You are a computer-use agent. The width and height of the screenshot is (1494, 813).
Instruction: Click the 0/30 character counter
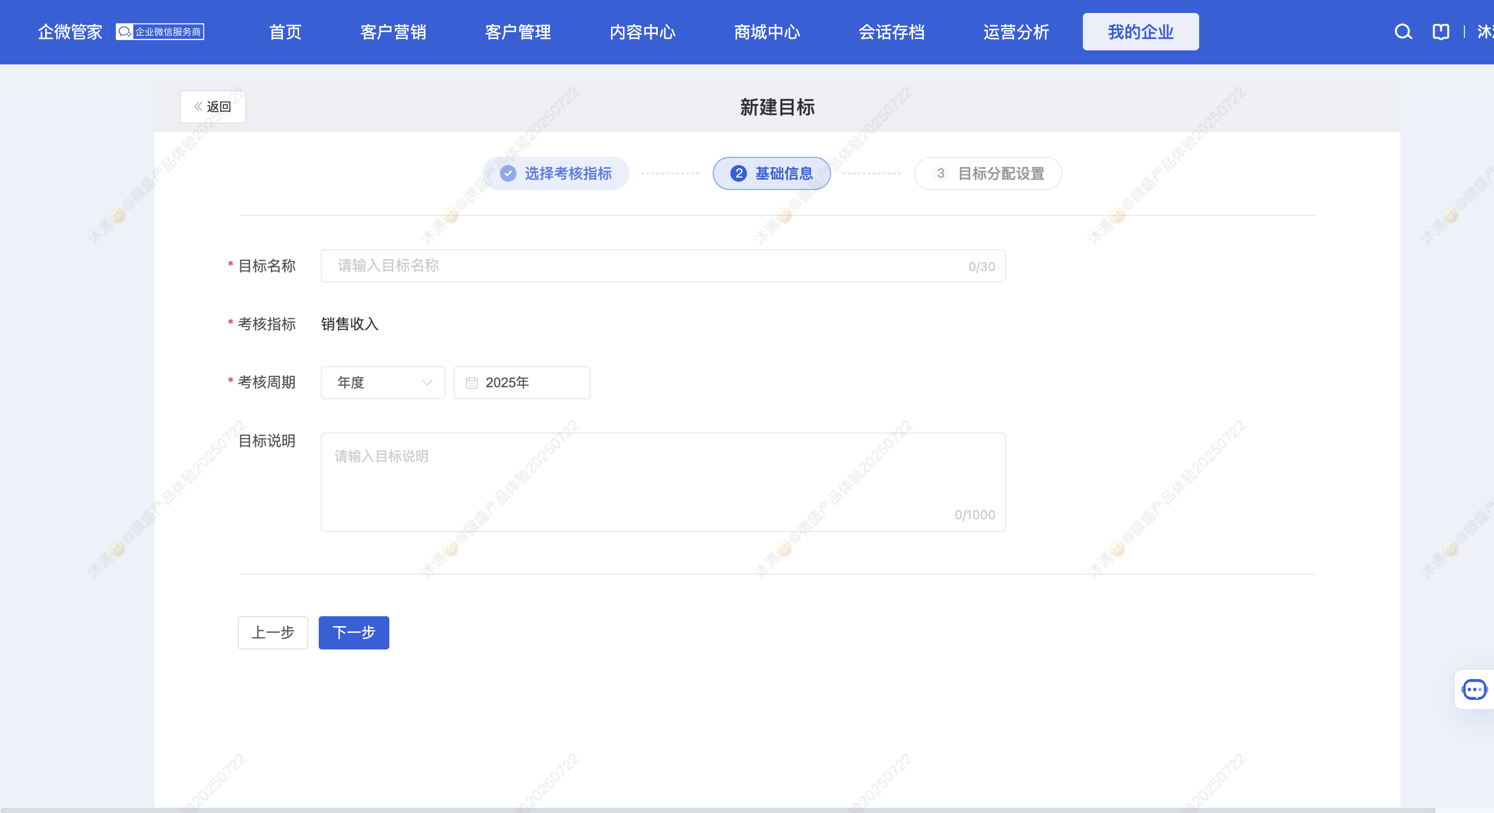(981, 267)
